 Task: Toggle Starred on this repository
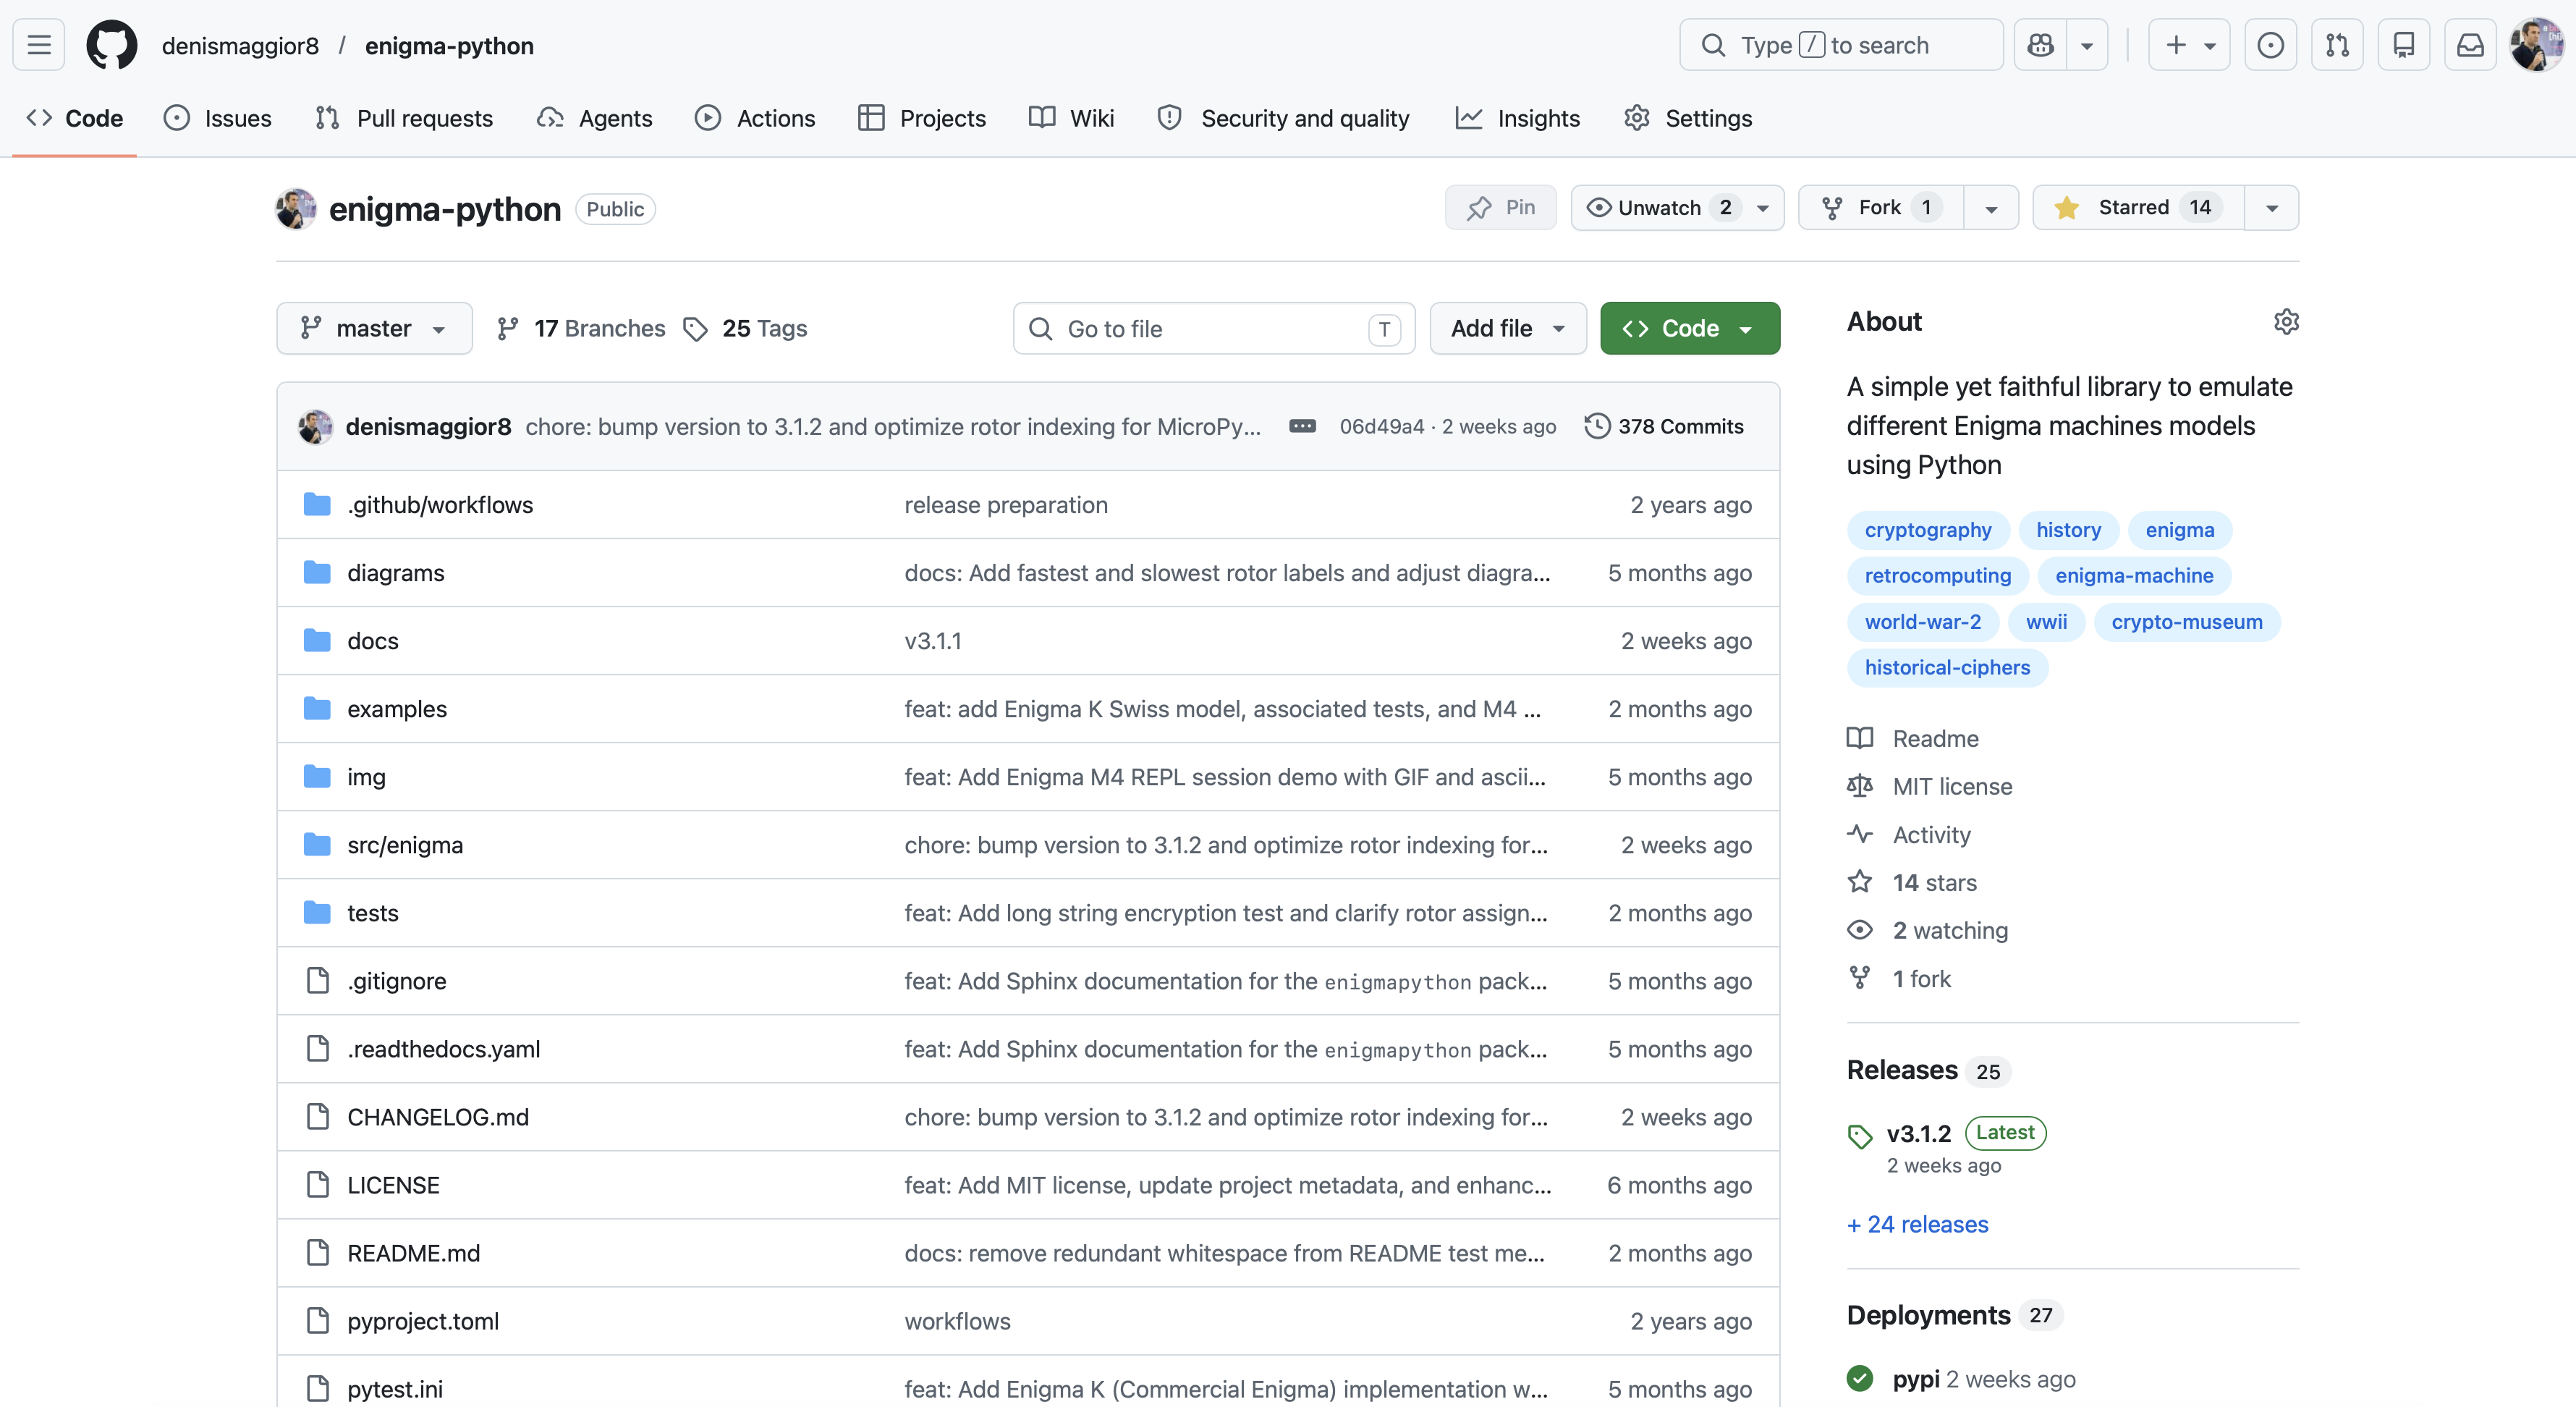pyautogui.click(x=2139, y=207)
